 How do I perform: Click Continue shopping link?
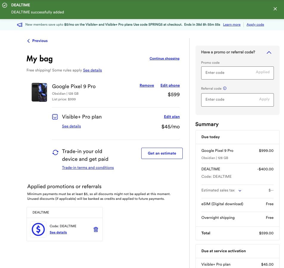(164, 59)
